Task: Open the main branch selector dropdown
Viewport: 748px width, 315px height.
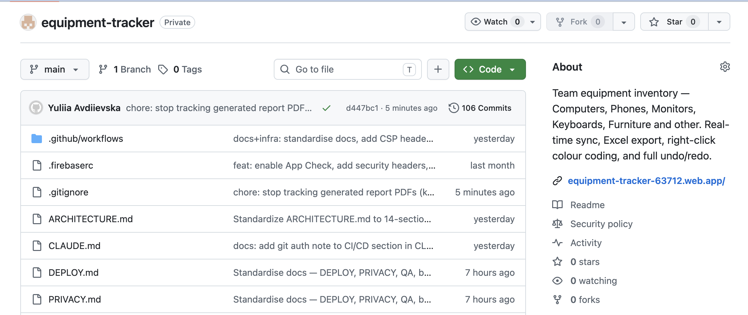Action: 55,69
